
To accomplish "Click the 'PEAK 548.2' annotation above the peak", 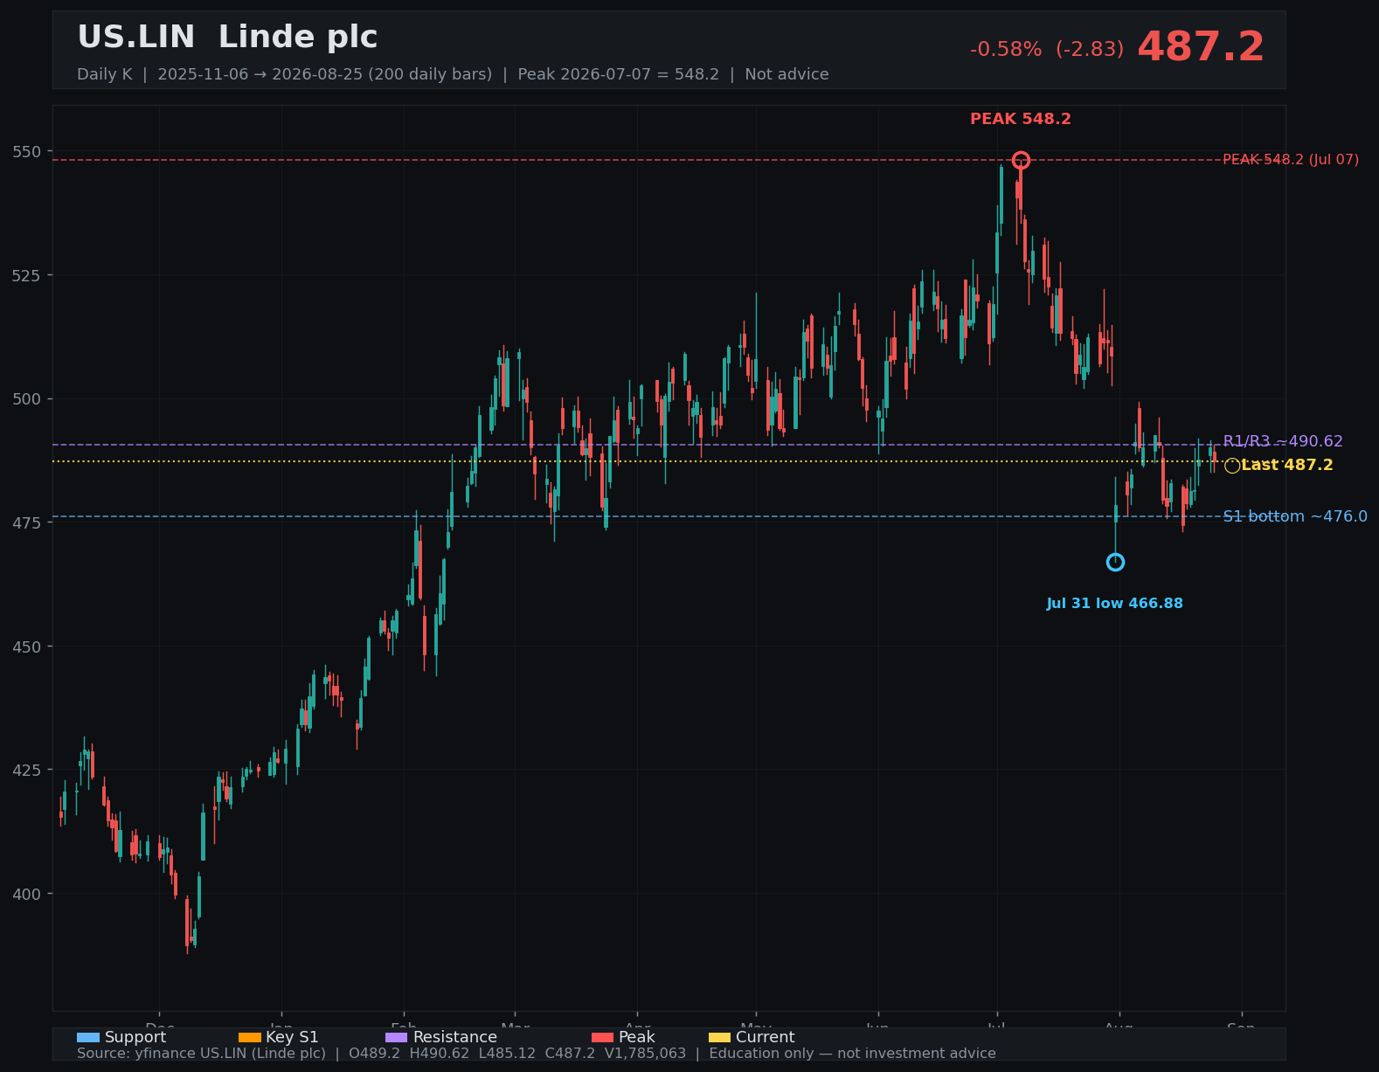I will pos(1021,119).
